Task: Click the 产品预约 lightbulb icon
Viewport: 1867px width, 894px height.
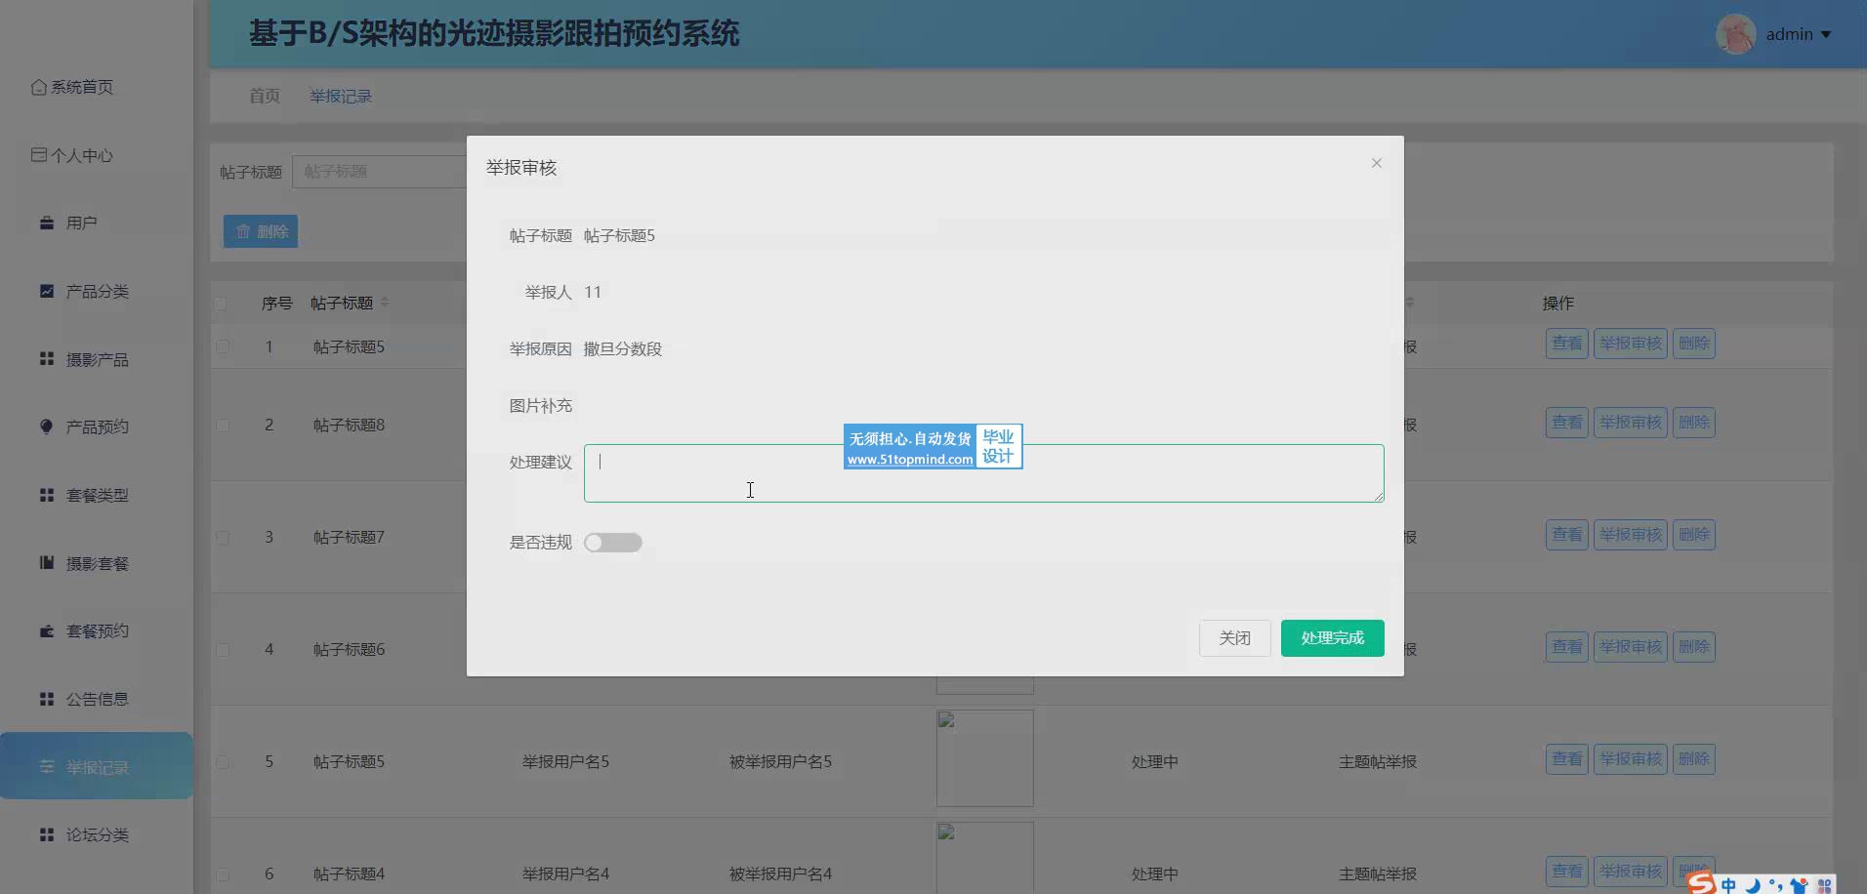Action: 46,427
